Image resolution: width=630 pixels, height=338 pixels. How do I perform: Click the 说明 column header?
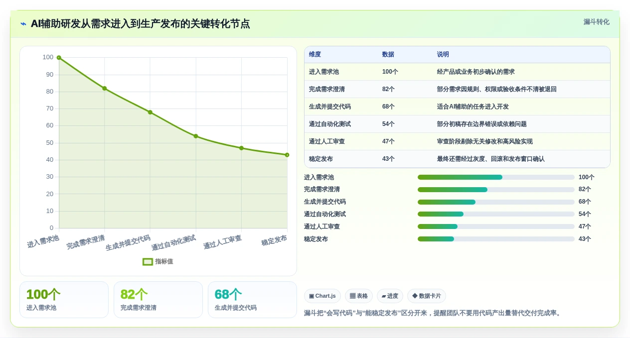point(443,54)
